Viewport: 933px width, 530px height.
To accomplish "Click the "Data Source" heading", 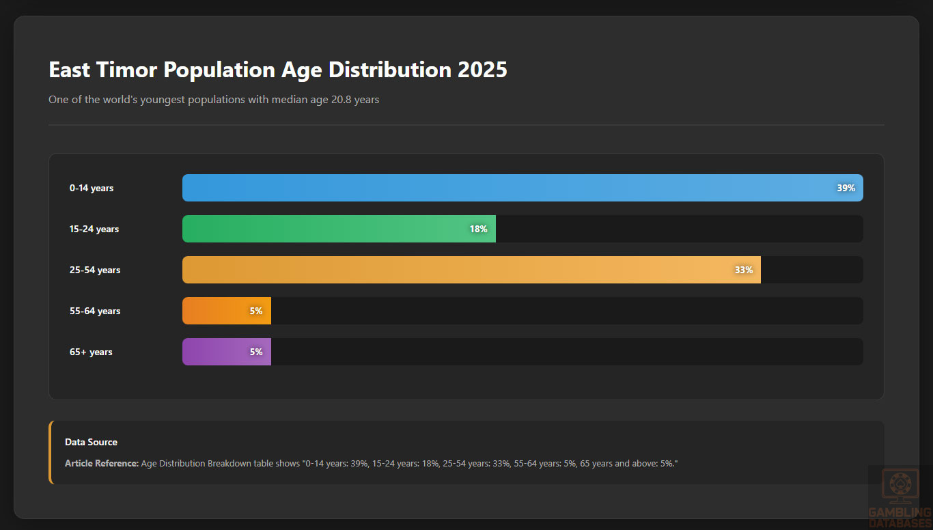I will coord(91,442).
